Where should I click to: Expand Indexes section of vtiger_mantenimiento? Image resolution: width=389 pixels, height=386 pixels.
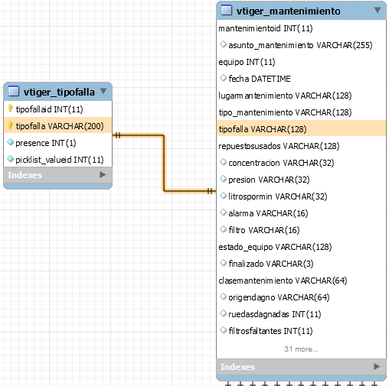point(377,366)
